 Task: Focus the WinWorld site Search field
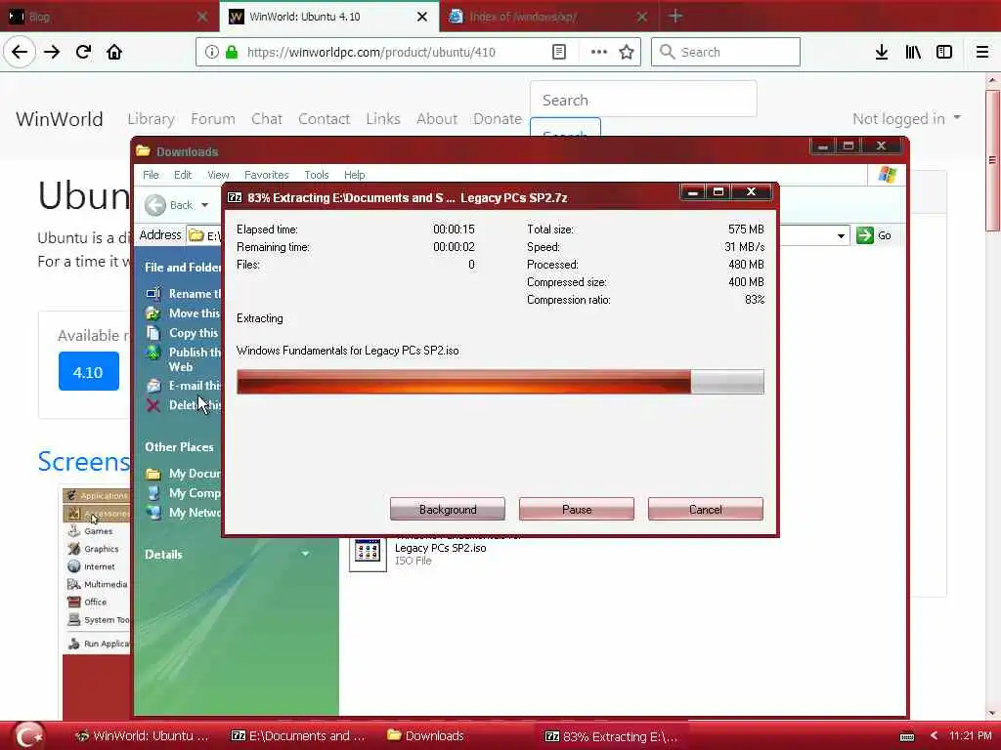point(643,100)
